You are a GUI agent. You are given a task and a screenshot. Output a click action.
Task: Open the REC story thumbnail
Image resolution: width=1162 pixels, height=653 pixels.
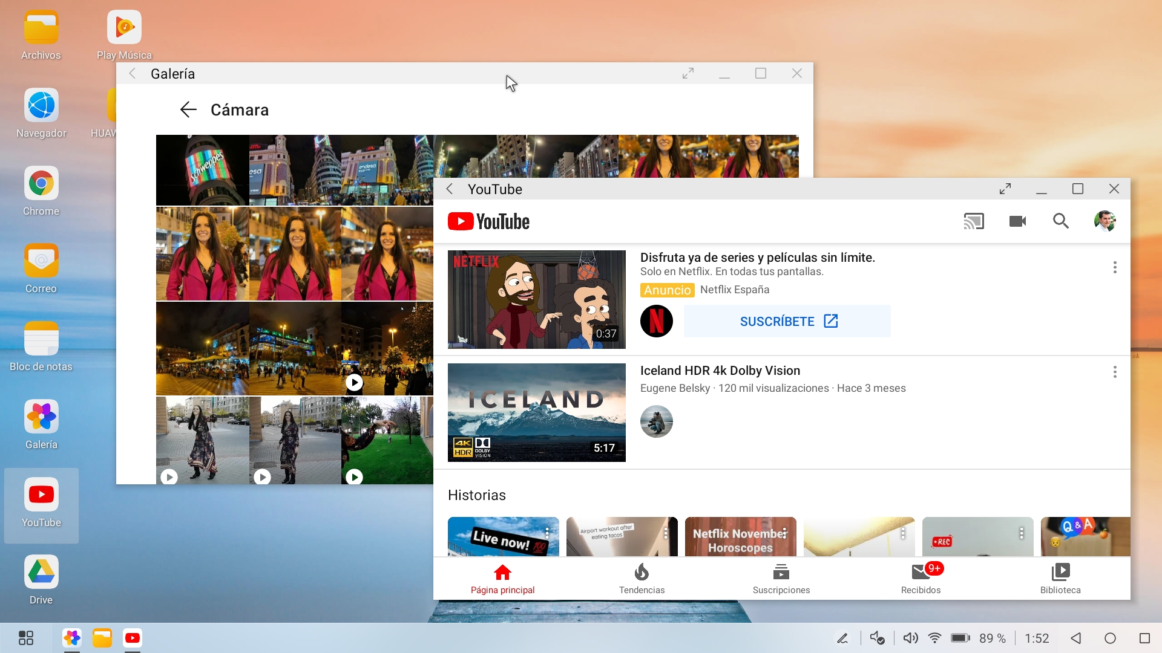coord(978,537)
